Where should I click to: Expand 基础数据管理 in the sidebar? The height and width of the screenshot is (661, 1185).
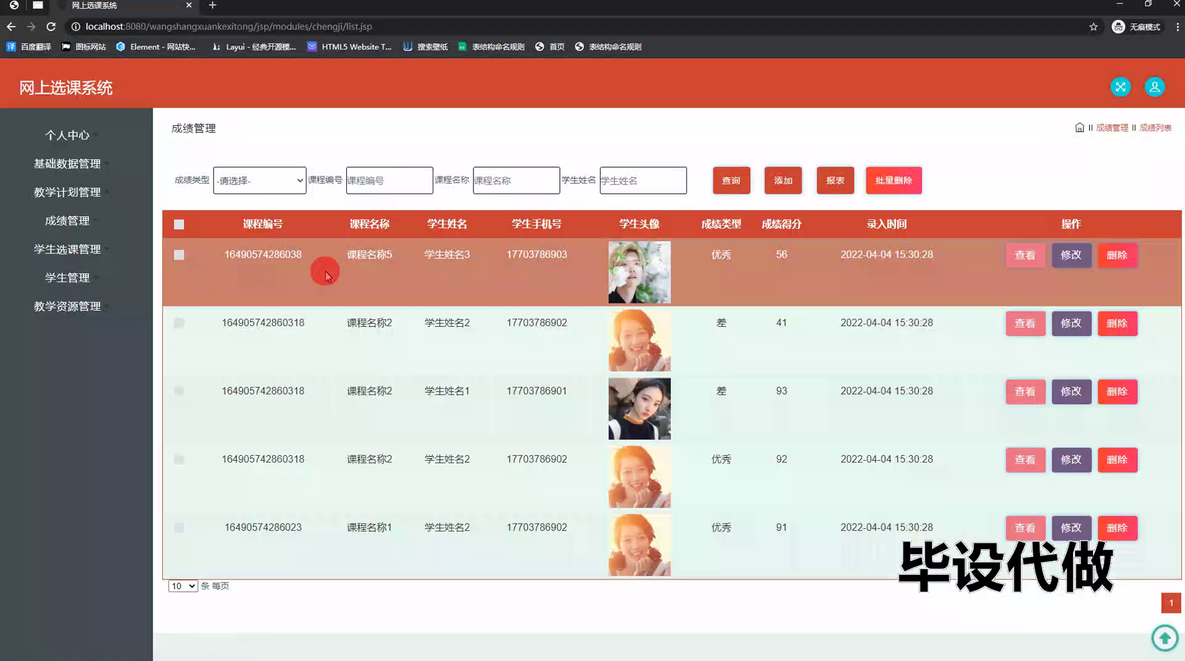[x=67, y=163]
